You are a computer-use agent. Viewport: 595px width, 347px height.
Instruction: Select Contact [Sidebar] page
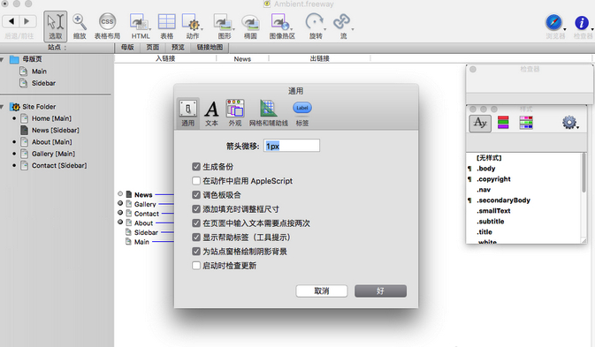tap(59, 165)
